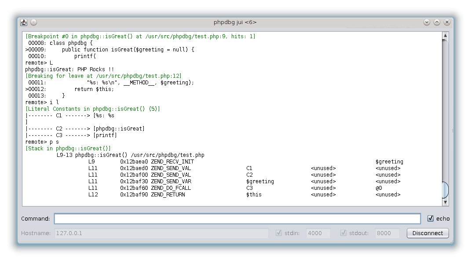This screenshot has height=261, width=471.
Task: Toggle the stdin checkbox
Action: pos(278,233)
